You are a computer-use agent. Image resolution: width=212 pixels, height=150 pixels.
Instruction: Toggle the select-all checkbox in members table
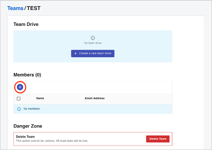(x=19, y=98)
